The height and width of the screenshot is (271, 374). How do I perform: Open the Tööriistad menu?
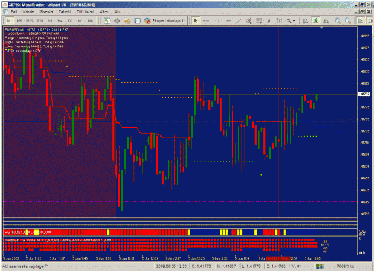pos(85,11)
